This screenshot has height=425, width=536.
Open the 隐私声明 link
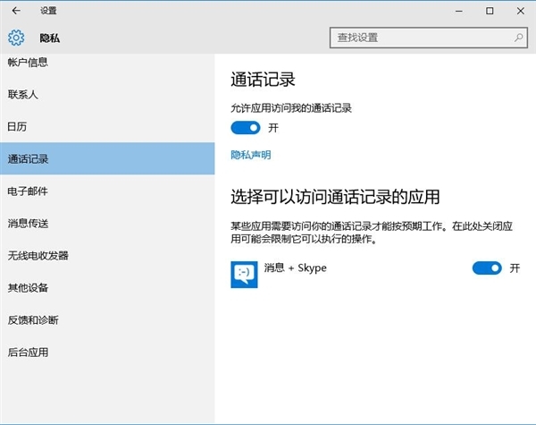[250, 155]
